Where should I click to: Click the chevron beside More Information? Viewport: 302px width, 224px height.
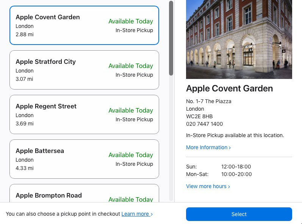230,148
